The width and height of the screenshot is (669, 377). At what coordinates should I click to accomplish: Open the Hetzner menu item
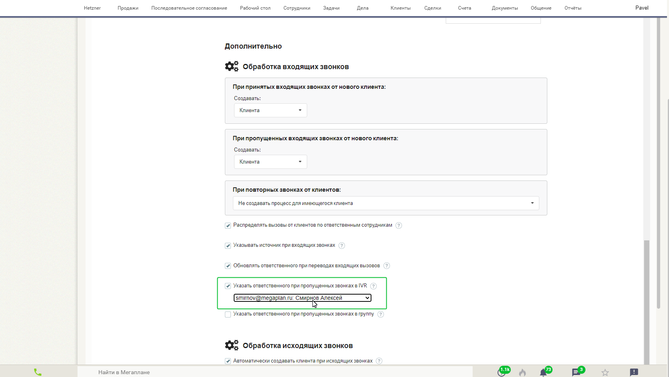[92, 8]
